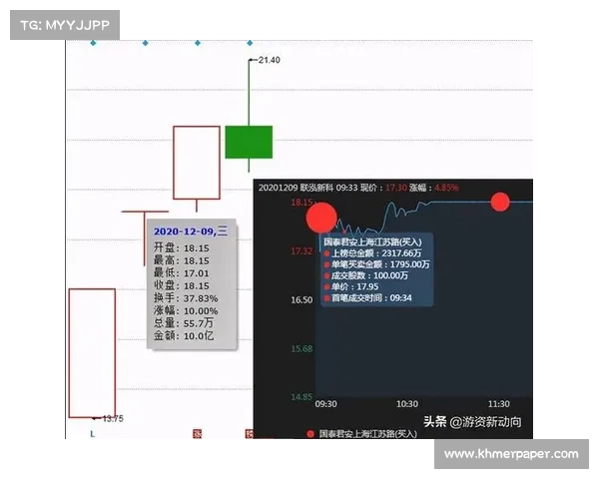Viewport: 599px width, 479px height.
Task: Click the 13.75 low price label
Action: pos(113,419)
